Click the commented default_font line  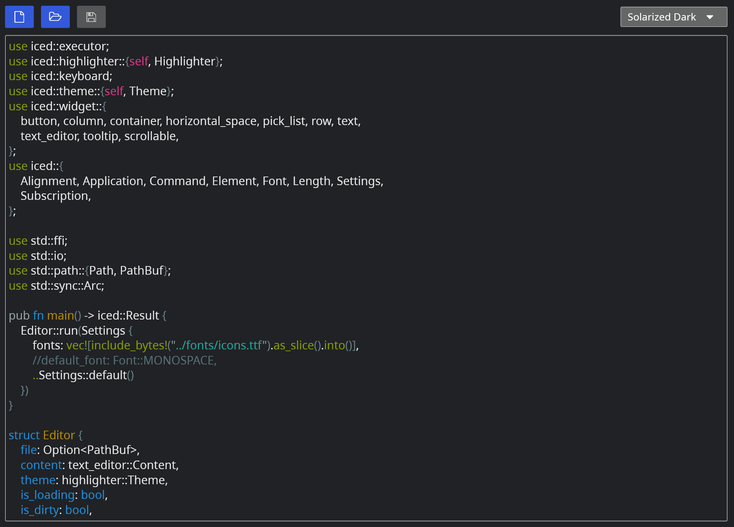tap(124, 360)
